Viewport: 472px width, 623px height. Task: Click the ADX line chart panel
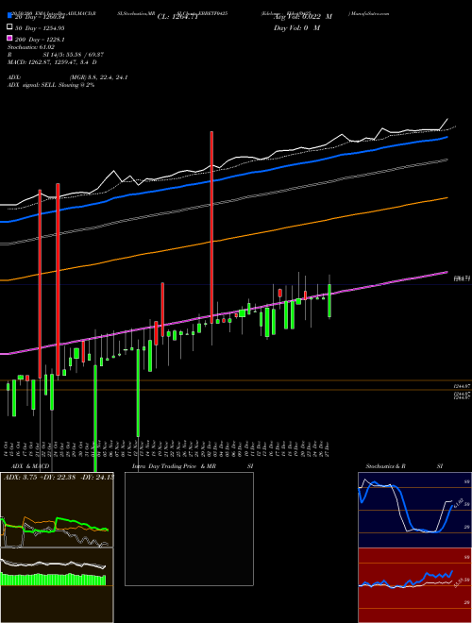tap(57, 510)
